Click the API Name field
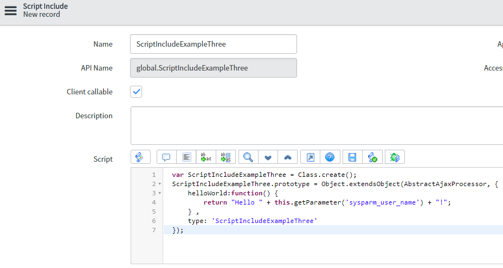The width and height of the screenshot is (503, 268). pos(214,68)
